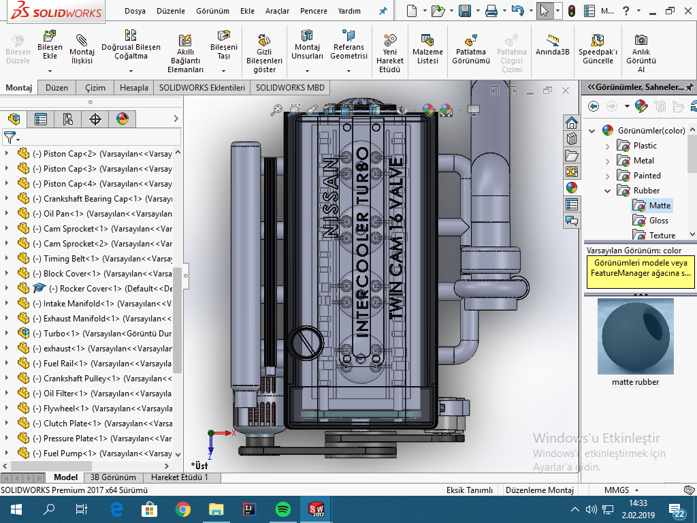697x523 pixels.
Task: Open Spotify from the taskbar
Action: click(x=282, y=509)
